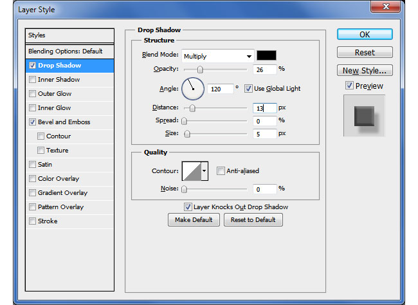Click the contour curve thumbnail
418x305 pixels.
click(192, 171)
